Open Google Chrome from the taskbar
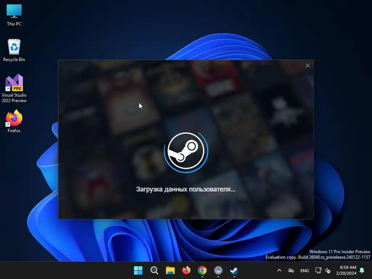This screenshot has width=372, height=279. pyautogui.click(x=202, y=270)
